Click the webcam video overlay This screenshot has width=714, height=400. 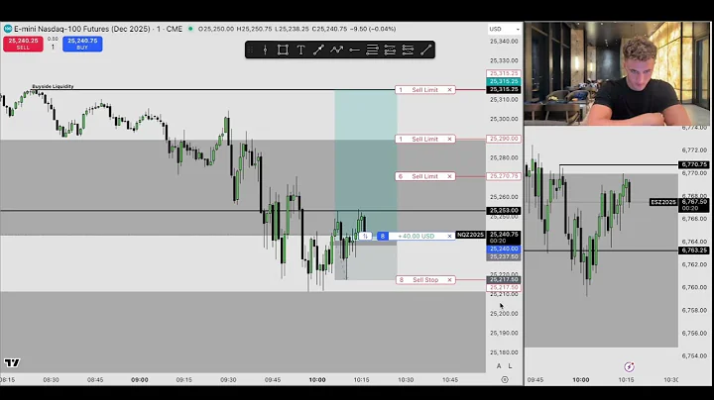[617, 73]
